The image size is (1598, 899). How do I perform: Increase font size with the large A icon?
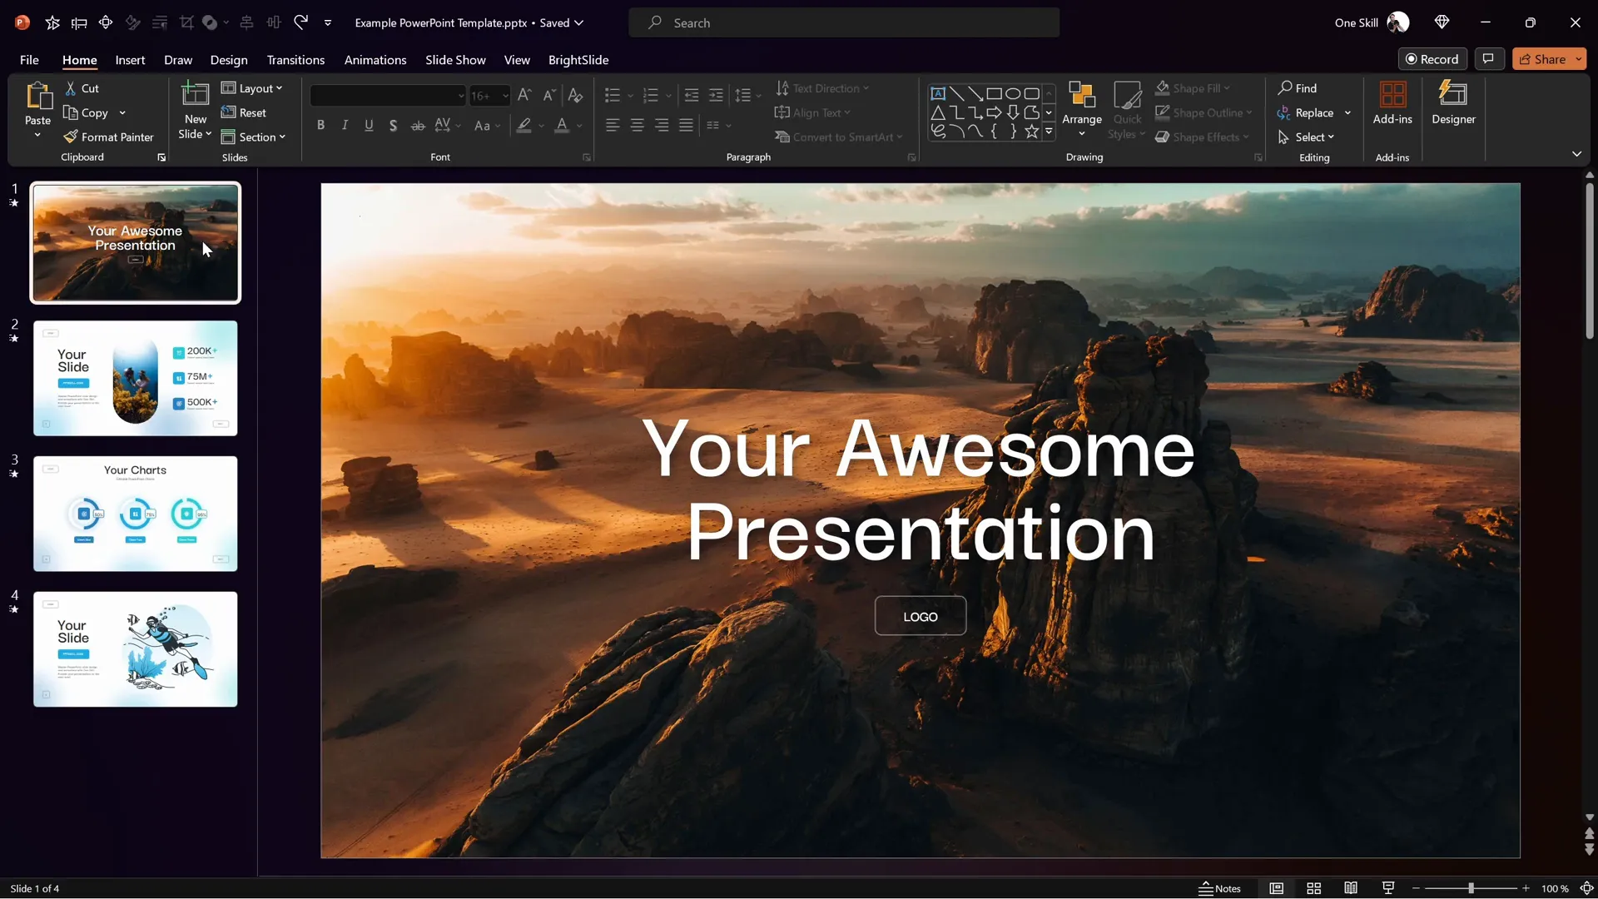pyautogui.click(x=524, y=95)
